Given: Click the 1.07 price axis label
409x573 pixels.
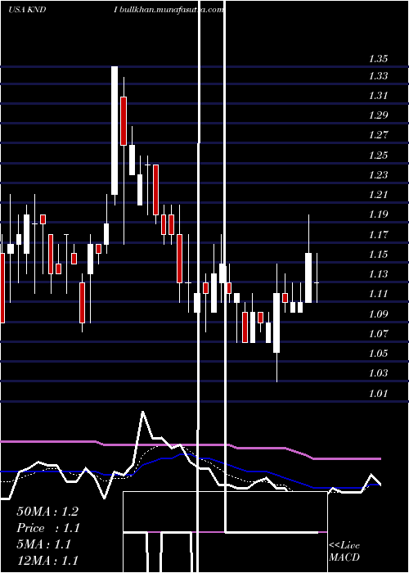Looking at the screenshot, I should point(378,334).
